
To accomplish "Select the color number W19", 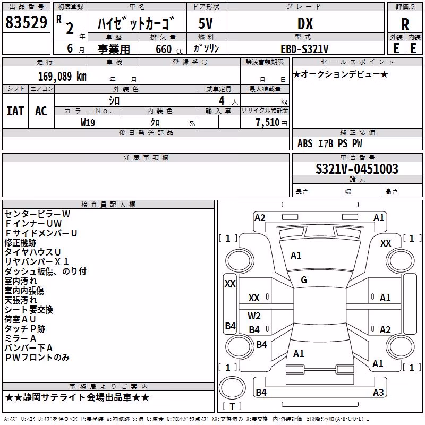I will (88, 123).
